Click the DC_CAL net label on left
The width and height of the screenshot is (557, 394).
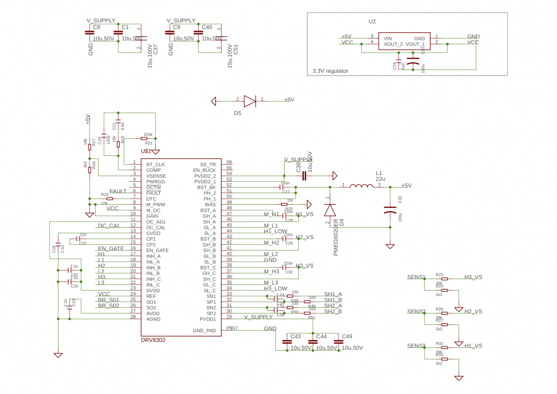point(109,225)
